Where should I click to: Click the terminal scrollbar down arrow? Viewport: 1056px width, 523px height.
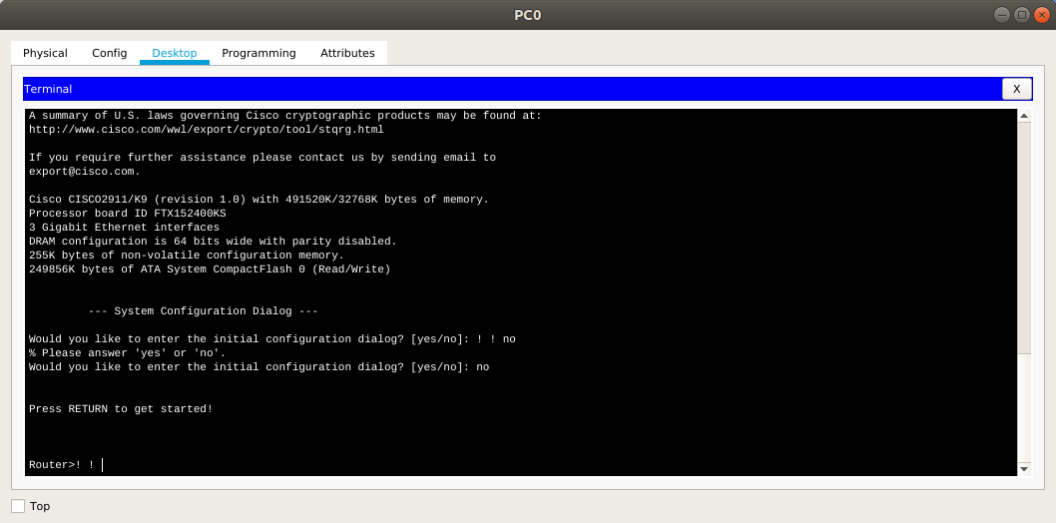pos(1024,469)
